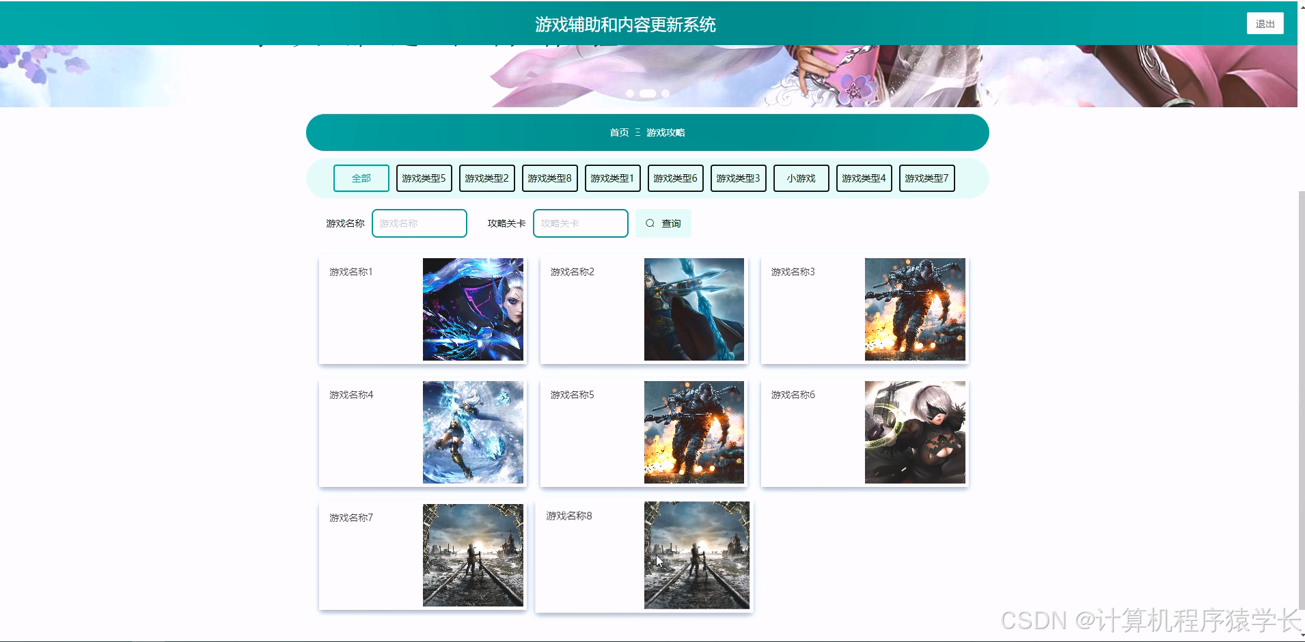The width and height of the screenshot is (1305, 642).
Task: Select the 游戏类型5 category tab
Action: pyautogui.click(x=424, y=178)
